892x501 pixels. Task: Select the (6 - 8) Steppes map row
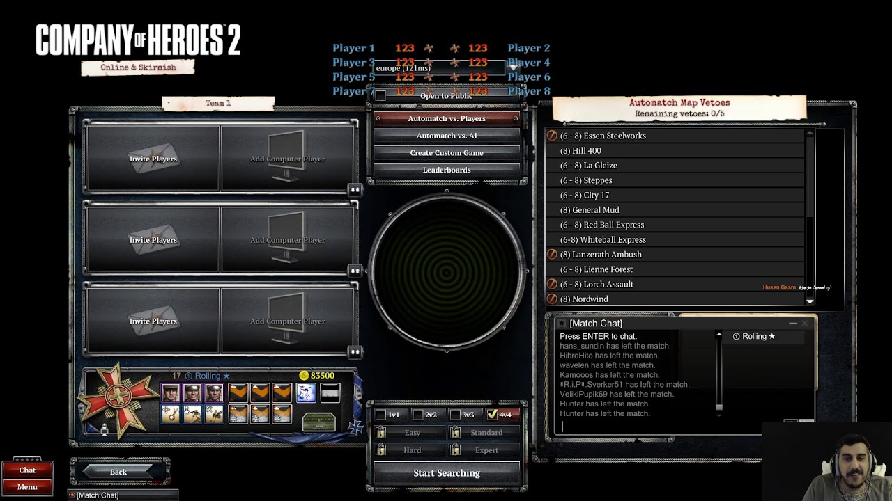(676, 180)
